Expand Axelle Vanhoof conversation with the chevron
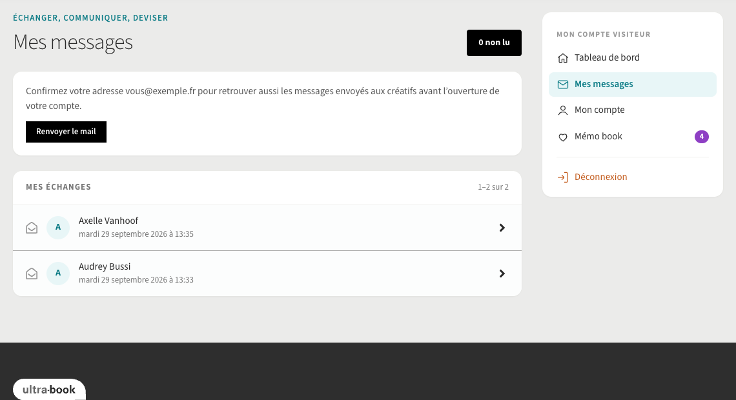The height and width of the screenshot is (400, 736). [x=502, y=228]
